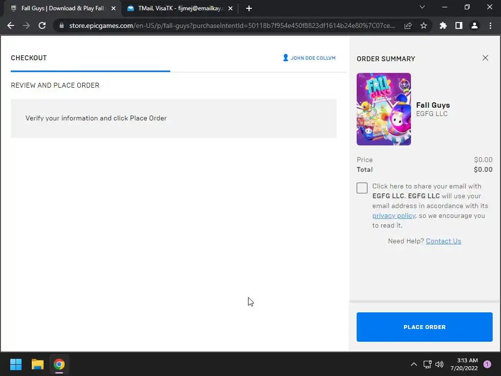
Task: Open the notification badge in the taskbar
Action: pos(487,364)
